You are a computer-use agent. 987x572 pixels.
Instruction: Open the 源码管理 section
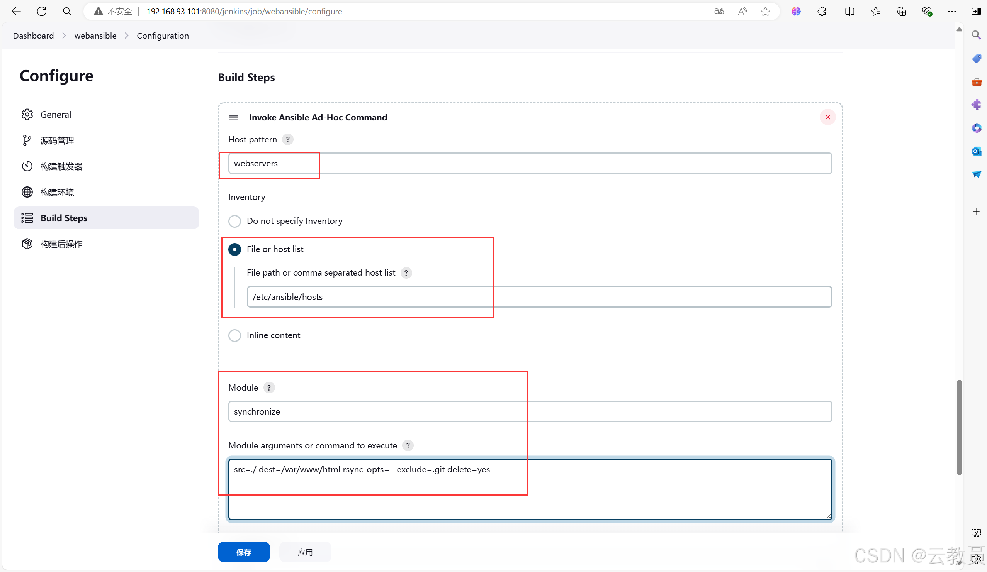tap(106, 140)
